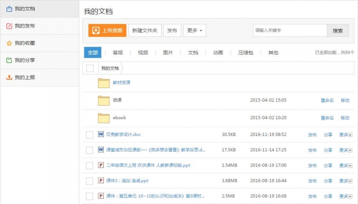Click 分享 for 贝壳教学设计.doc
The width and height of the screenshot is (358, 204).
328,135
